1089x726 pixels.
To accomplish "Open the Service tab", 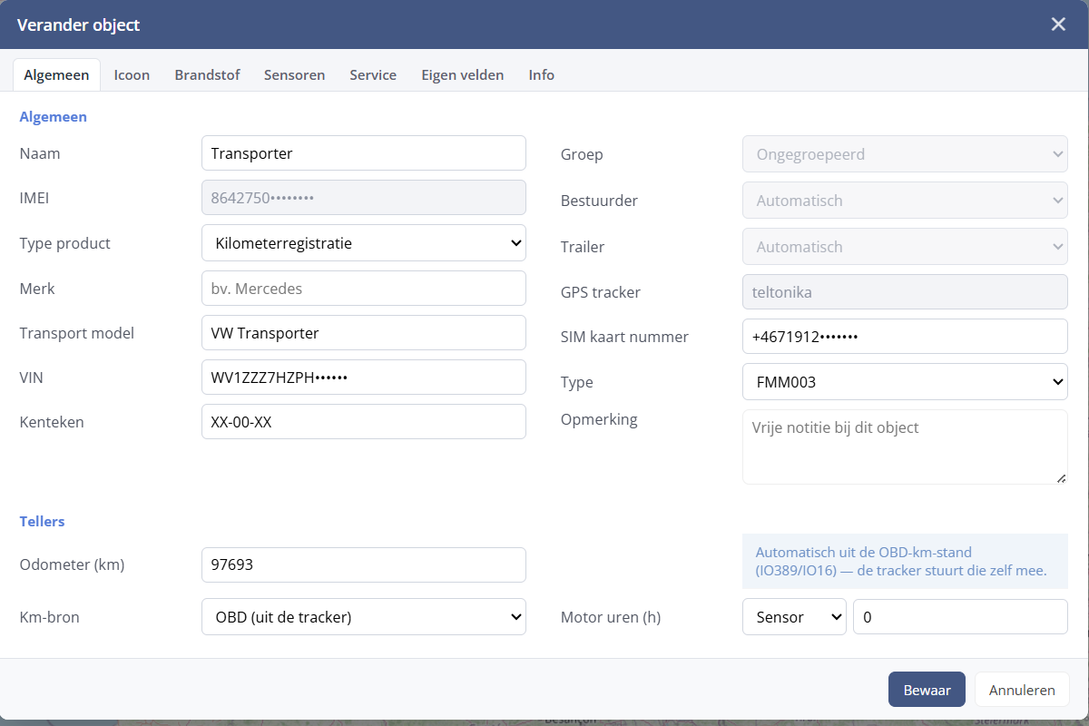I will pyautogui.click(x=373, y=75).
